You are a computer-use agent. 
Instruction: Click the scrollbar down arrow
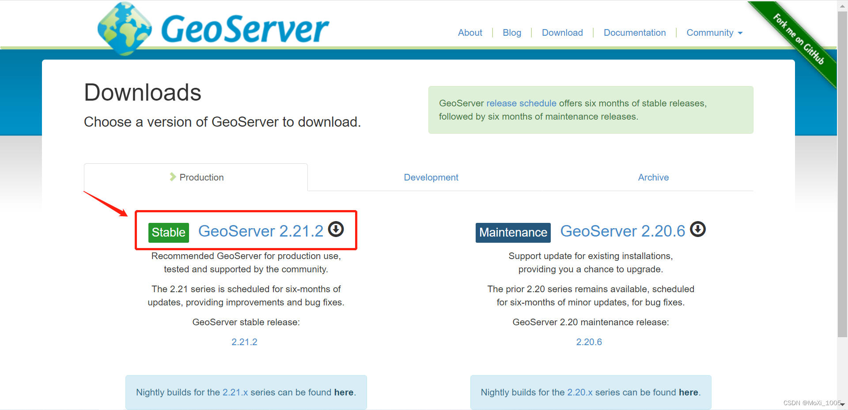842,404
